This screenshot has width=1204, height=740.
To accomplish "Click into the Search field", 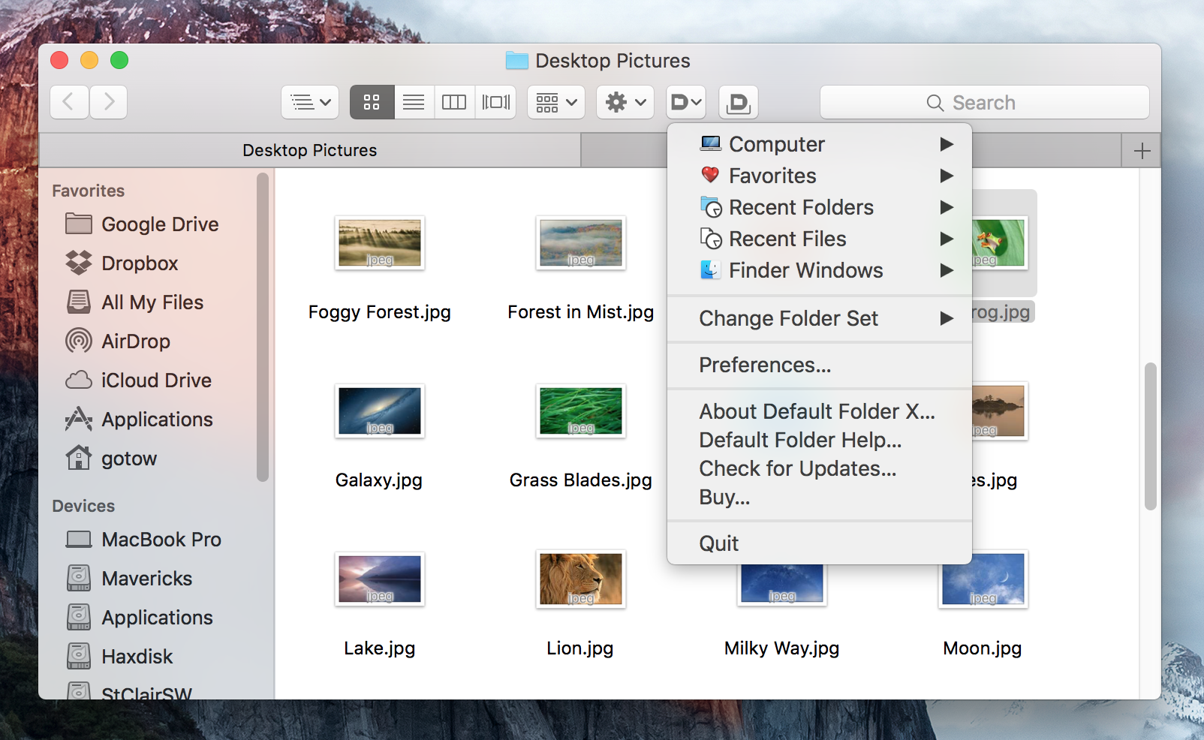I will [985, 102].
